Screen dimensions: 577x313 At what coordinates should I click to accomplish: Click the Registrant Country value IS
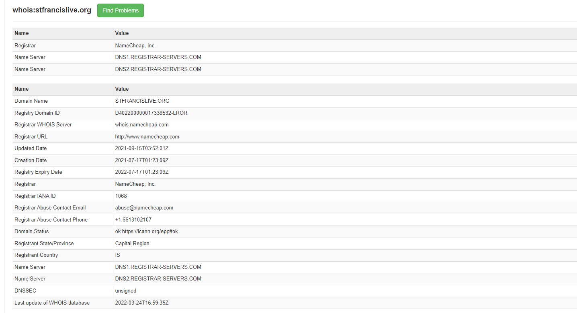pos(118,255)
